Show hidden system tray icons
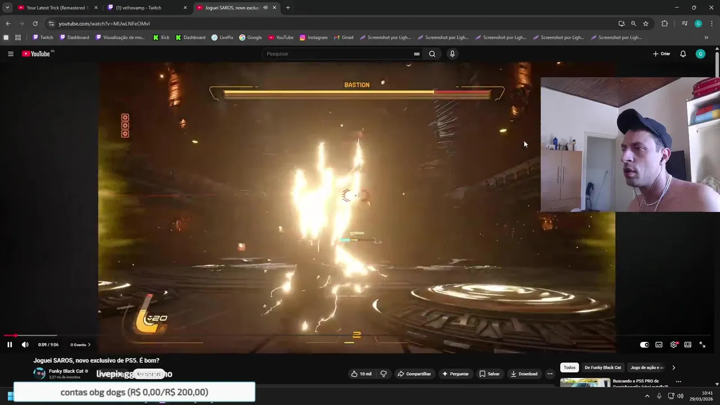This screenshot has width=720, height=405. (647, 396)
